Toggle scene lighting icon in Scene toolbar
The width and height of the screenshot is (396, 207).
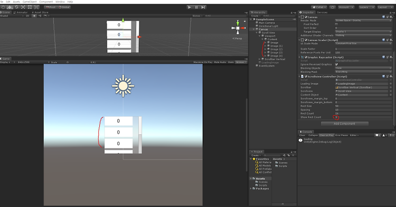coord(35,16)
